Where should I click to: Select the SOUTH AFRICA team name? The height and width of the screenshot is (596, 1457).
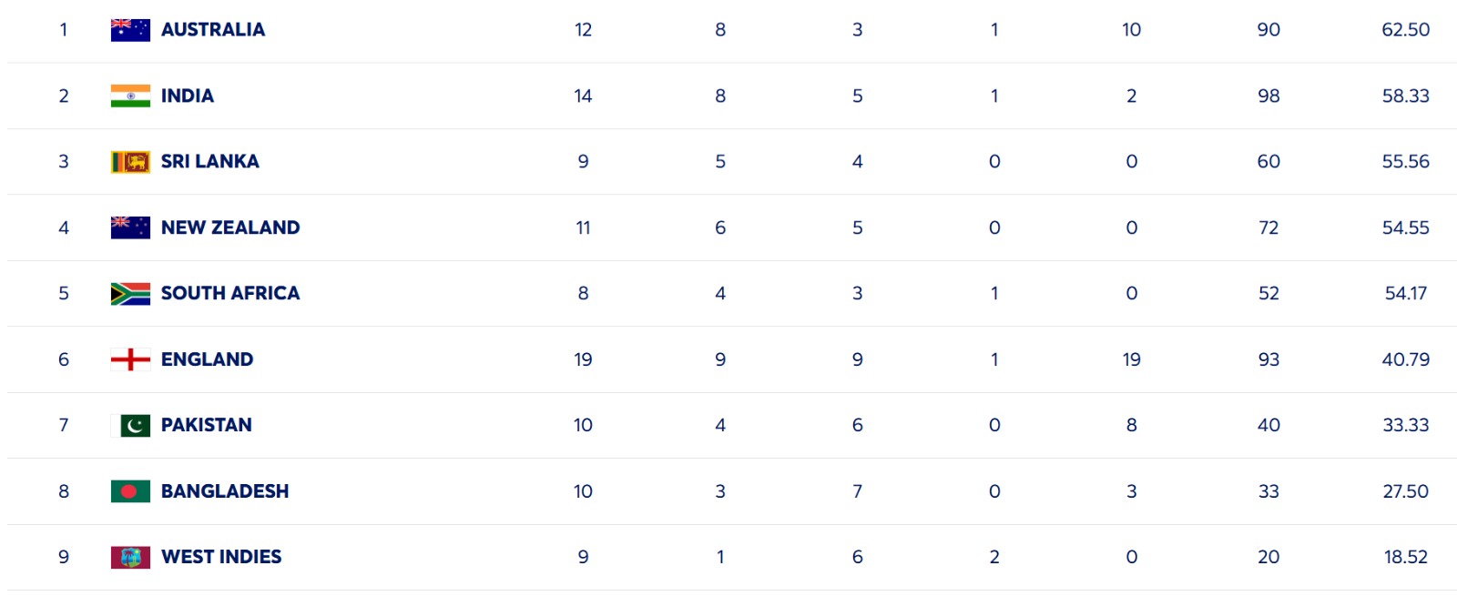[230, 293]
